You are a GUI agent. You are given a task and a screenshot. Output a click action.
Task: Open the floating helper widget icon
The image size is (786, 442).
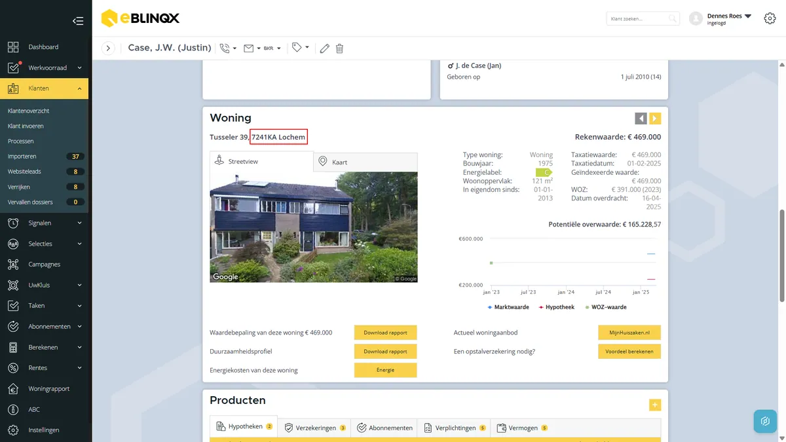[765, 421]
